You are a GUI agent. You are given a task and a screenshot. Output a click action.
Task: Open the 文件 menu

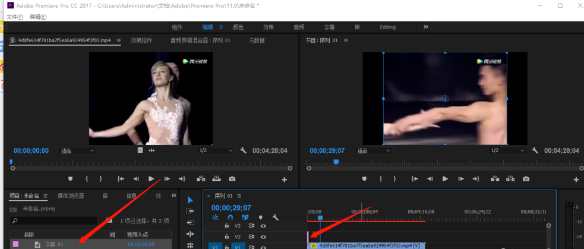(x=14, y=17)
